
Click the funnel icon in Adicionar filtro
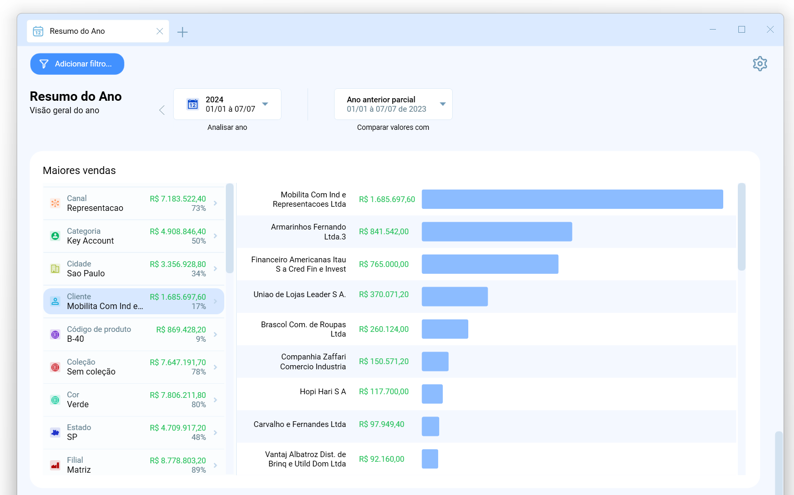[x=44, y=64]
